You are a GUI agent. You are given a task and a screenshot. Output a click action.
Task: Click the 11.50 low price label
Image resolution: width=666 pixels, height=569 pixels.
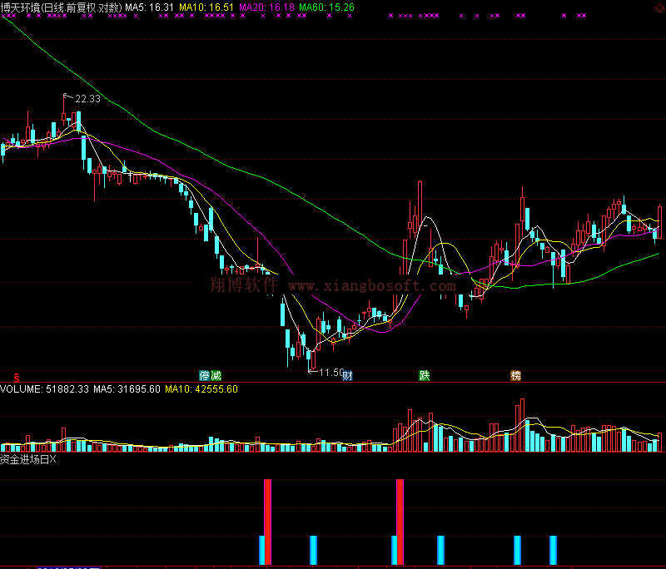[331, 373]
